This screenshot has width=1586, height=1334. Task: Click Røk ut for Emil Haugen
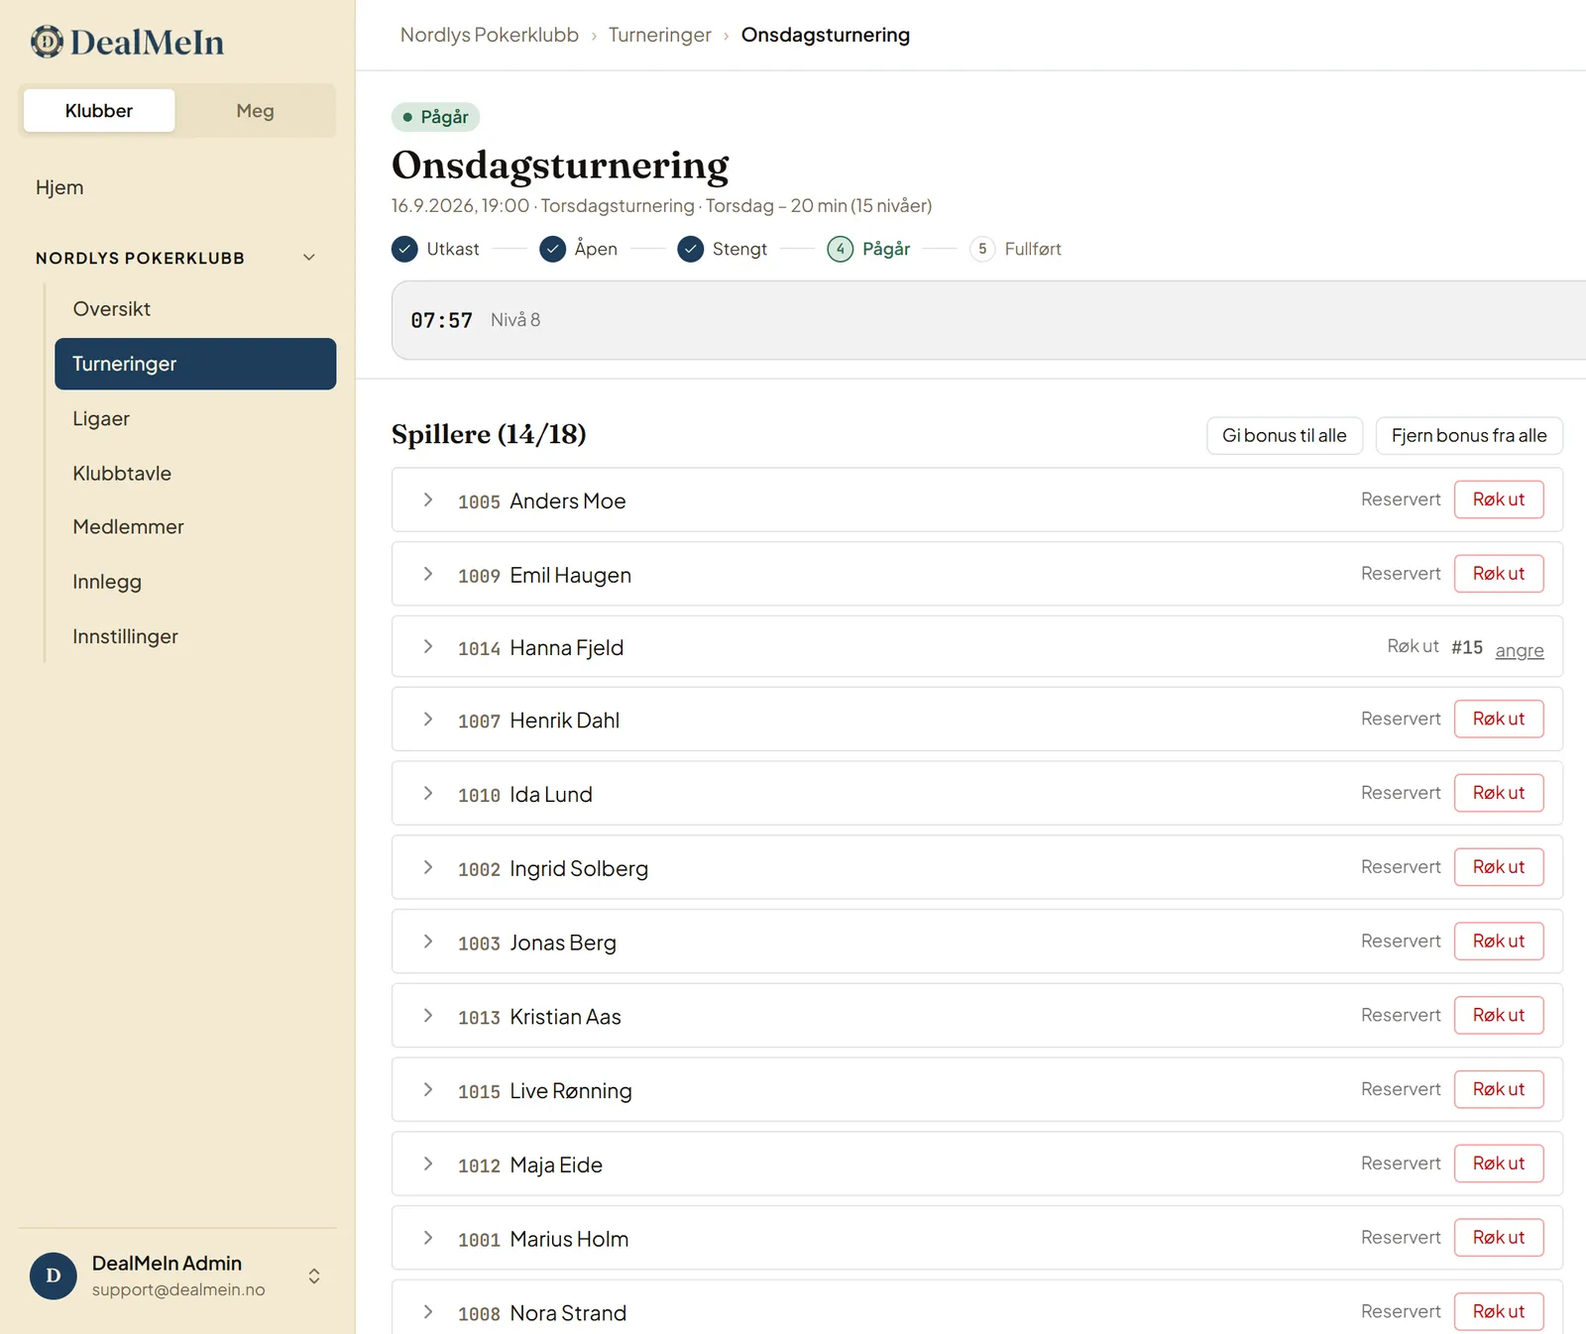(1499, 574)
